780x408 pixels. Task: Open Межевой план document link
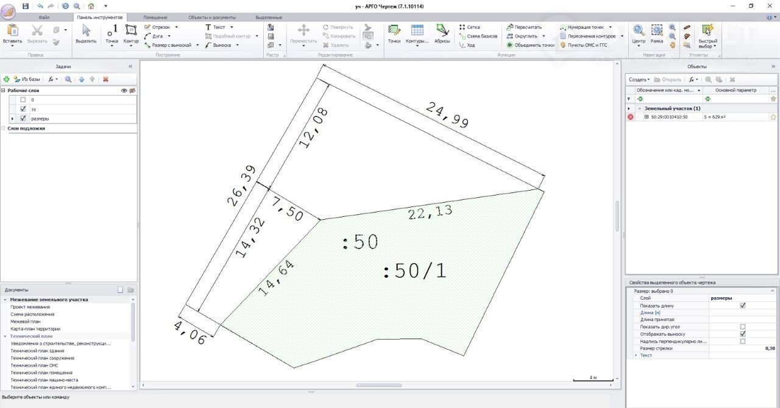coord(26,322)
